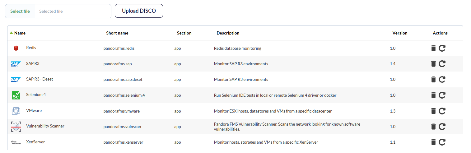The height and width of the screenshot is (153, 471).
Task: Select the Redis name cell
Action: (31, 48)
